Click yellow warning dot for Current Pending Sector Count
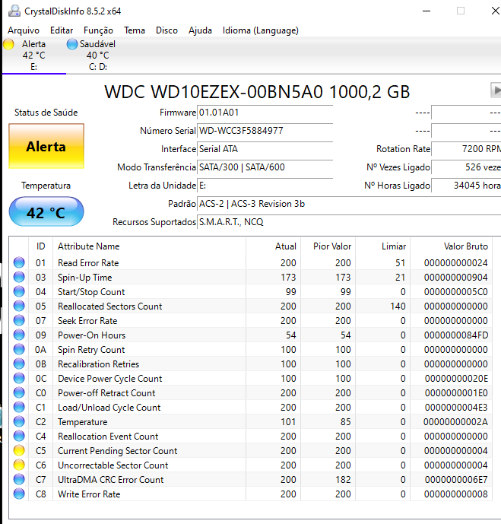 coord(19,450)
